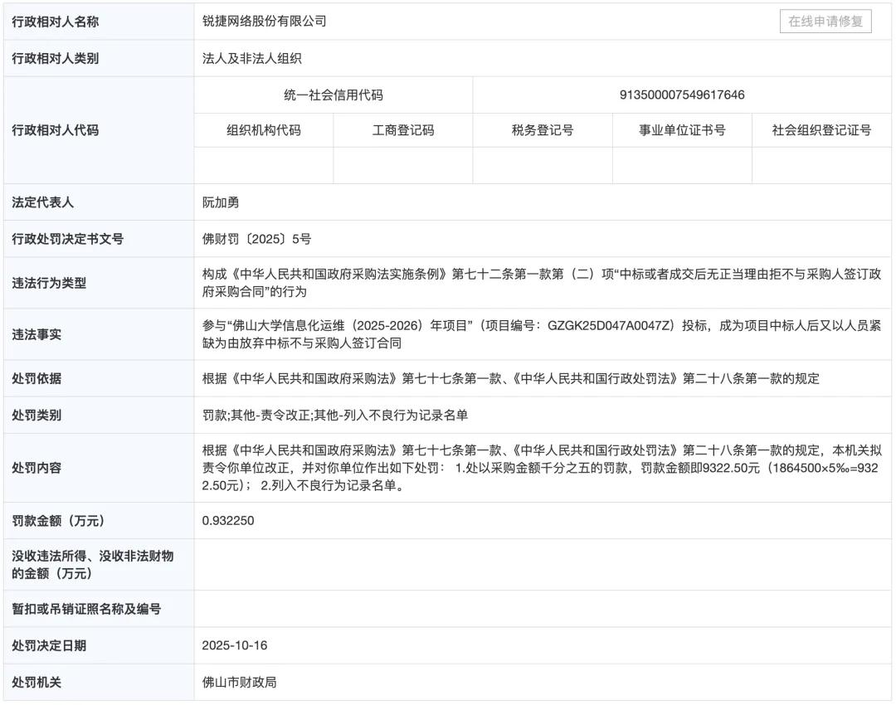Select the penalty content paragraph mentioning 9322.50元

542,468
